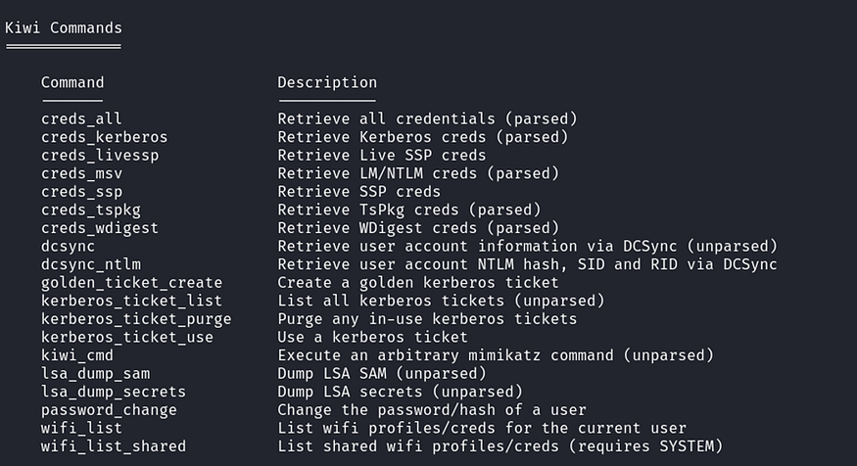Select the 'lsa_dump_secrets' command text

point(114,392)
